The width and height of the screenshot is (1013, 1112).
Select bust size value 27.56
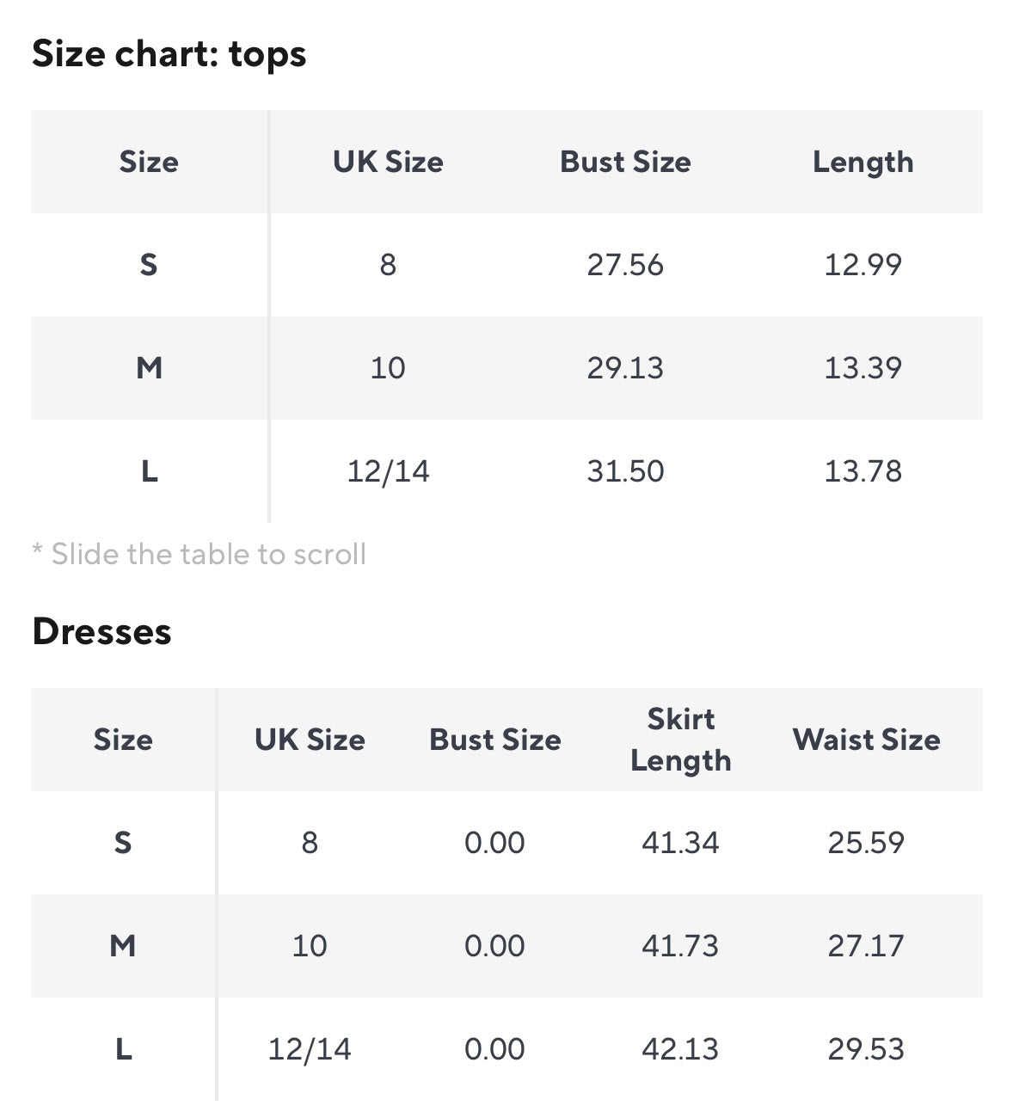(625, 265)
